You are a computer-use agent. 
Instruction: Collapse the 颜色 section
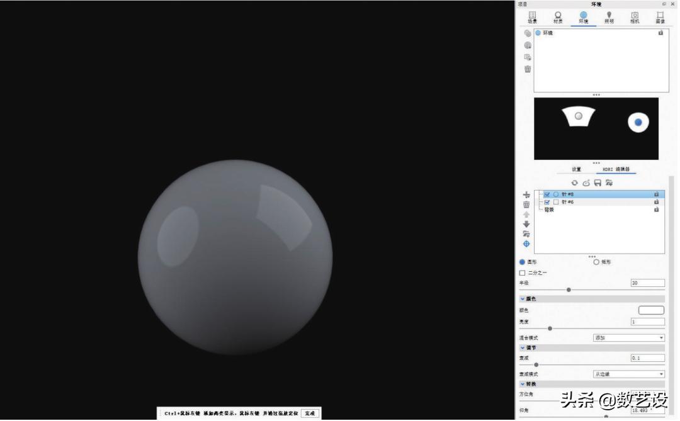pyautogui.click(x=523, y=299)
